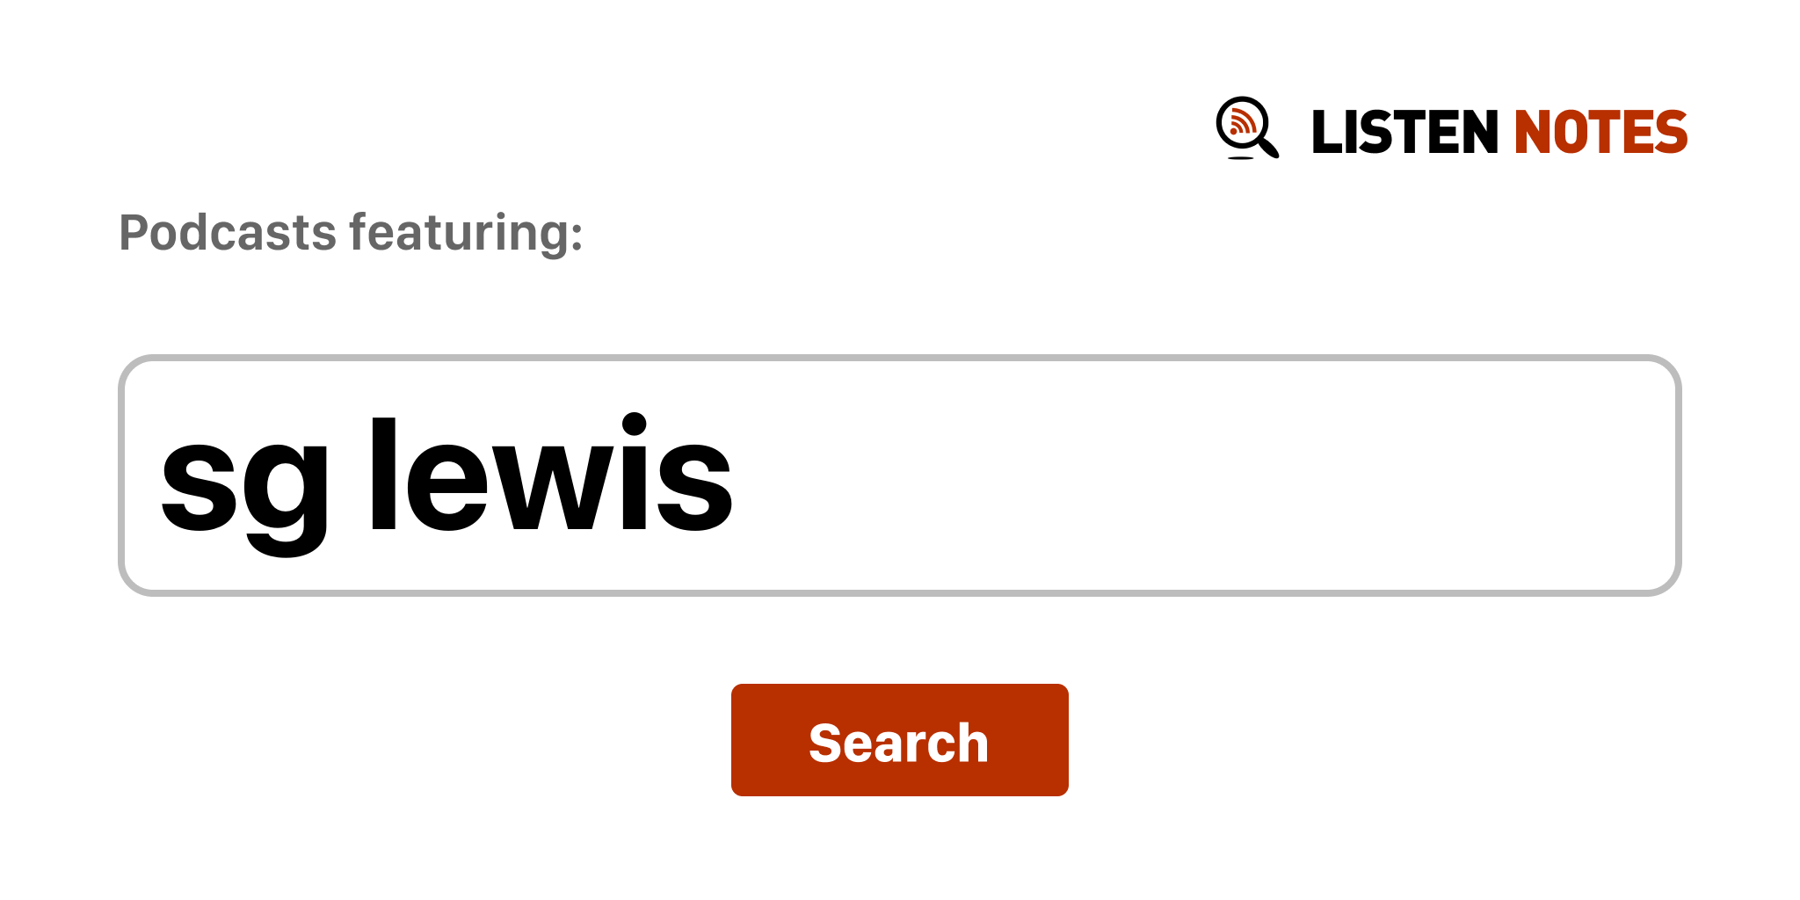
Task: Click the red Search button
Action: pyautogui.click(x=899, y=740)
